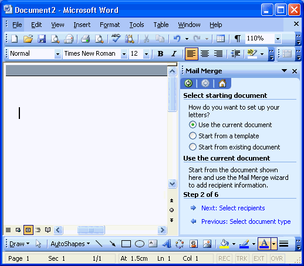Apply the Font Color A button
Screen dimensions: 304x266
pyautogui.click(x=264, y=244)
